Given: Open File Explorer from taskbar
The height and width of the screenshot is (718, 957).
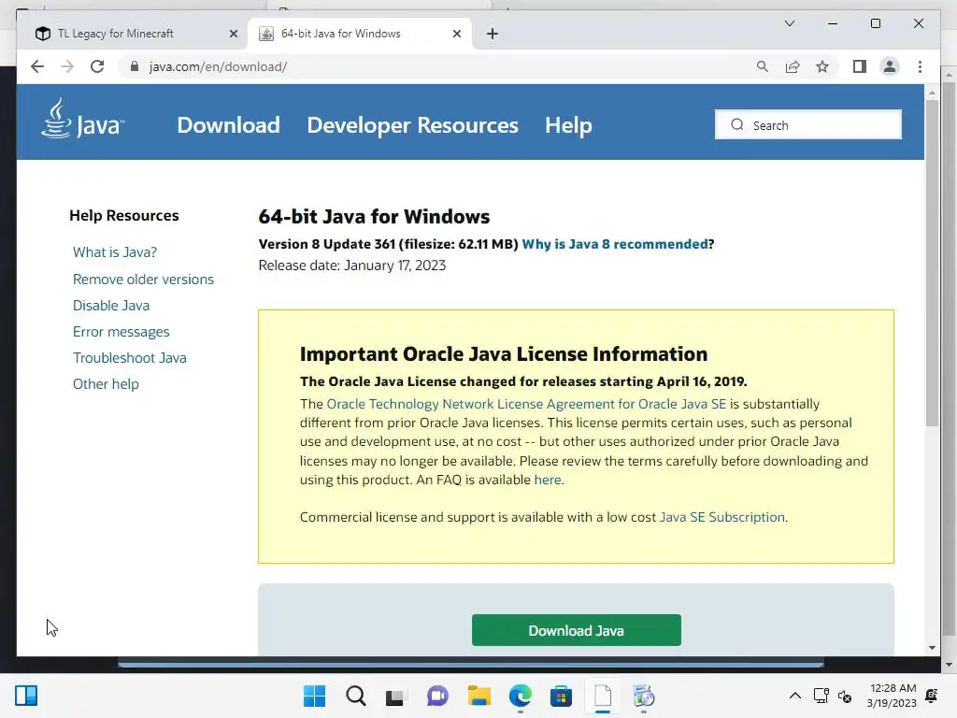Looking at the screenshot, I should 479,696.
